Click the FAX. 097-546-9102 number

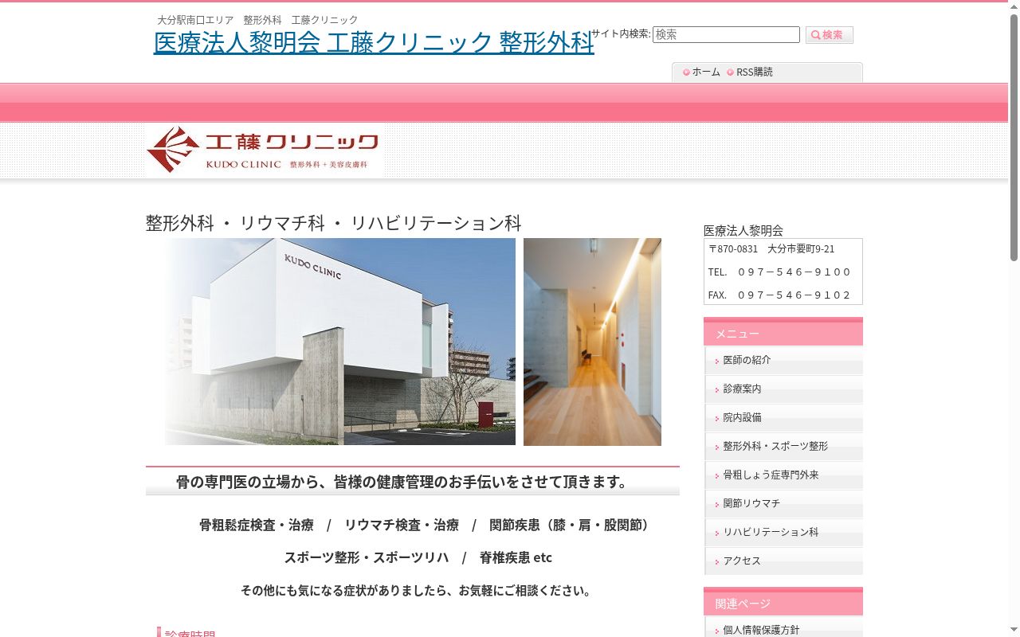tap(779, 295)
